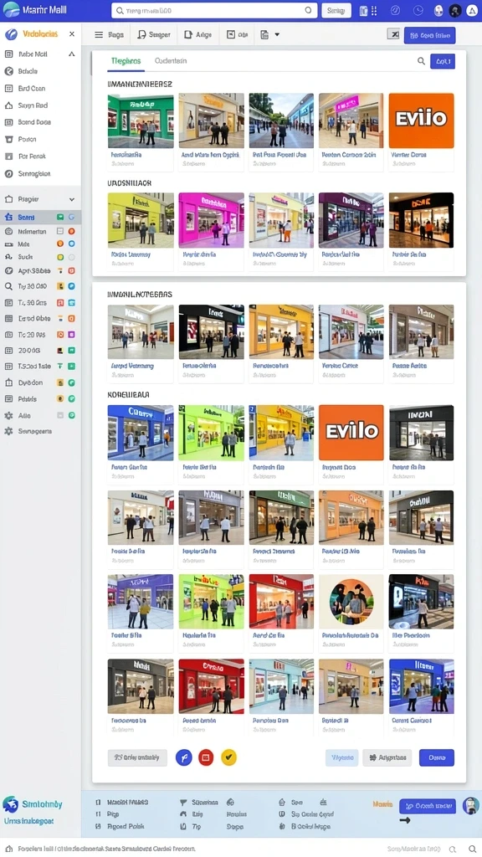Click the Ota toolbar item

[237, 34]
